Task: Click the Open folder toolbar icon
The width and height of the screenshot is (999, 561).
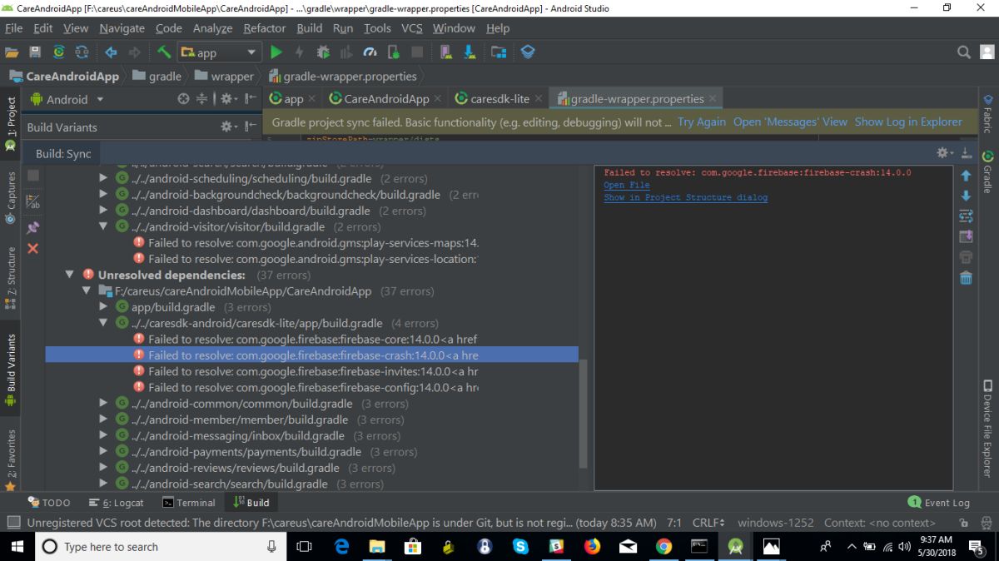Action: coord(12,52)
